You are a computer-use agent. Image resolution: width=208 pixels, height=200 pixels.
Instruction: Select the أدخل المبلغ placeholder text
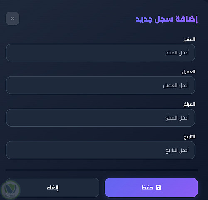177,118
